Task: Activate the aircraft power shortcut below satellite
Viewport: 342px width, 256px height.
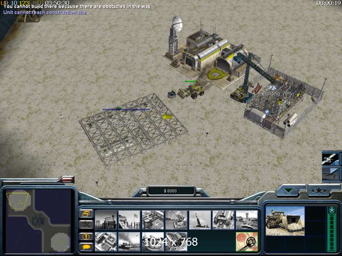Action: pos(330,174)
